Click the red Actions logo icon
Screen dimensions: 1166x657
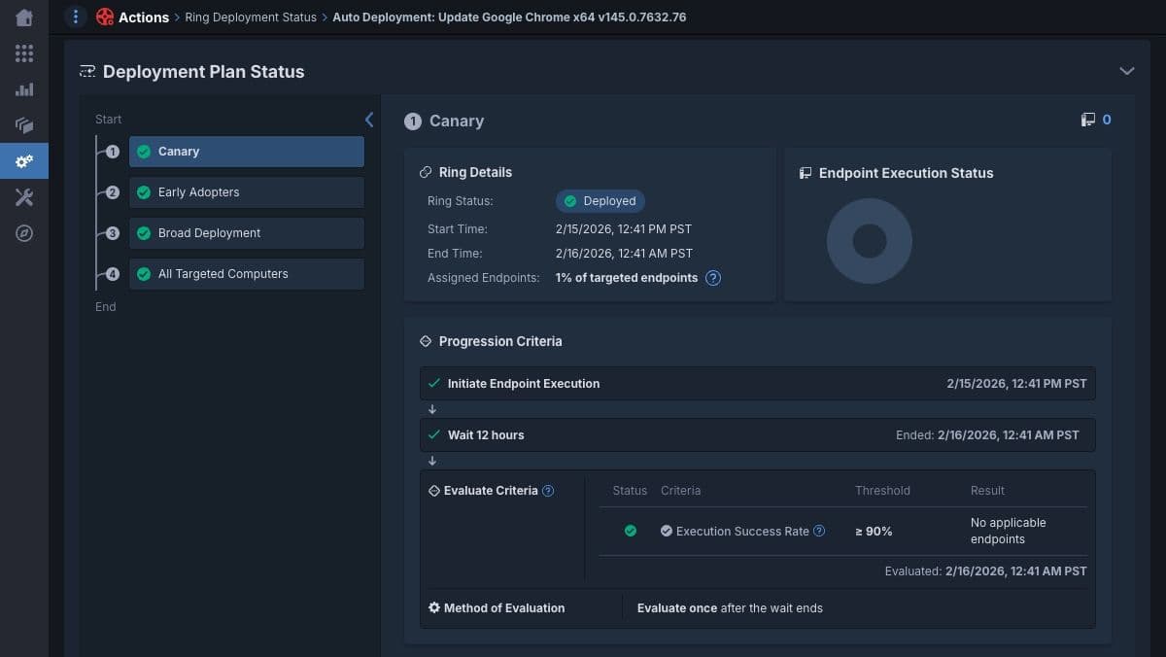104,17
